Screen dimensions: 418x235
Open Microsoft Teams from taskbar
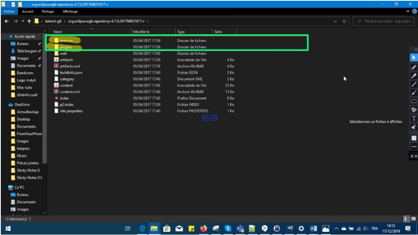(x=240, y=228)
